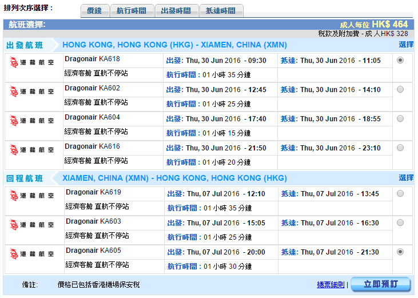Select return flight KA619 radio button
The height and width of the screenshot is (298, 418).
(400, 193)
